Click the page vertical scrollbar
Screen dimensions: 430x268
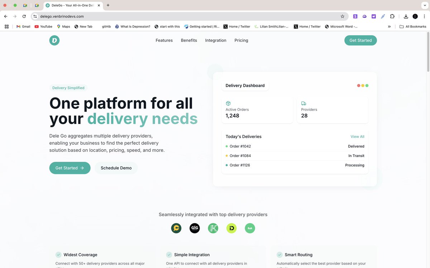click(428, 52)
